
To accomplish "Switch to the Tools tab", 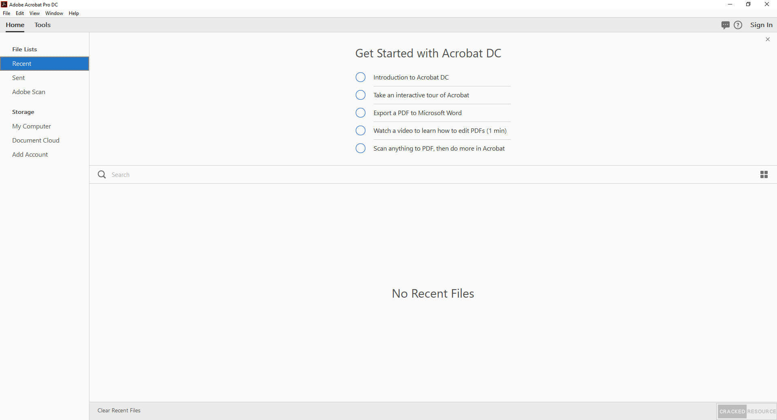I will click(x=42, y=25).
